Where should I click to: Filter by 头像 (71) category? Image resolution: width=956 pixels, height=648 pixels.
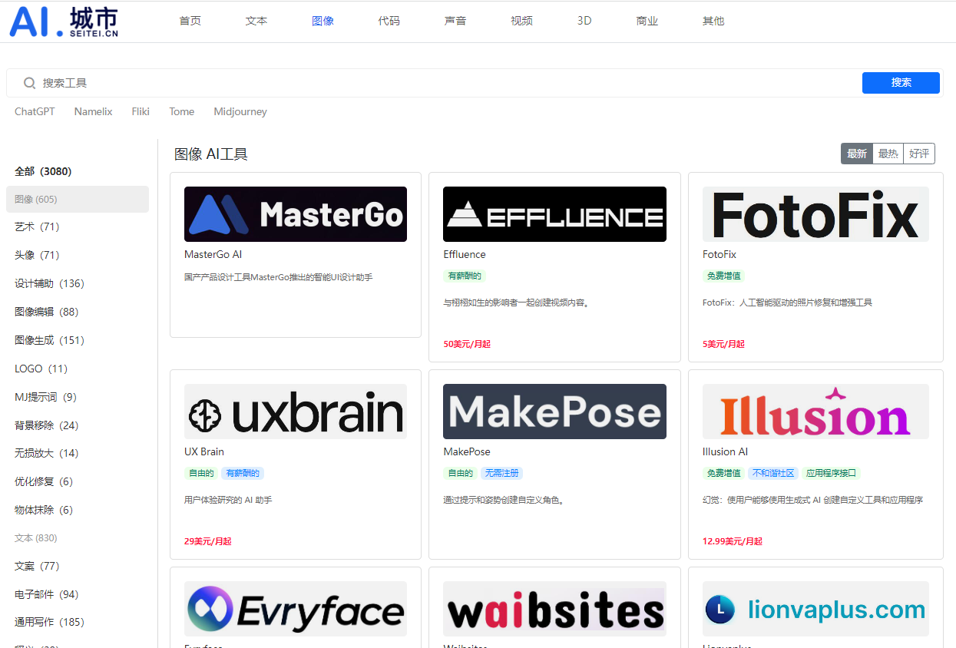pyautogui.click(x=37, y=255)
